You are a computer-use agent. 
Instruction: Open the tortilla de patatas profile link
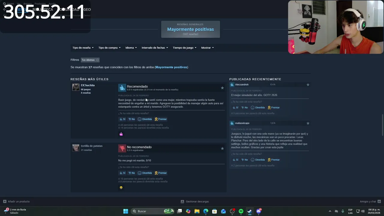click(91, 146)
